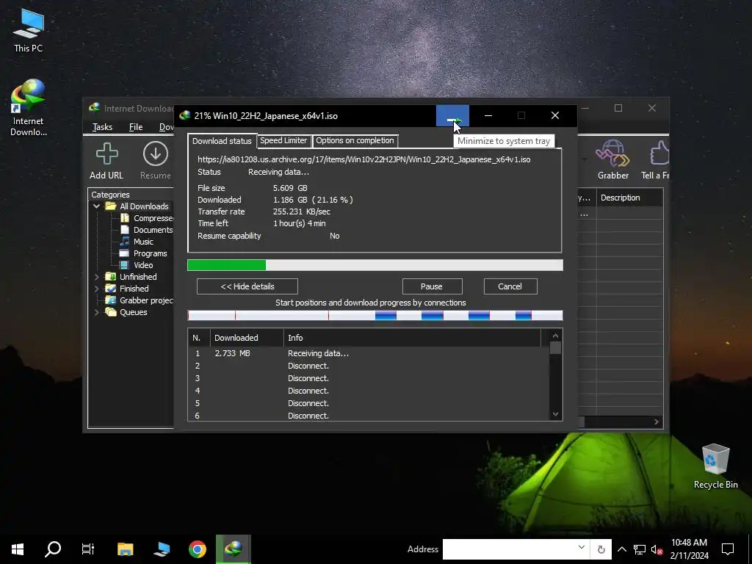Click the Add URL toolbar icon

(106, 161)
